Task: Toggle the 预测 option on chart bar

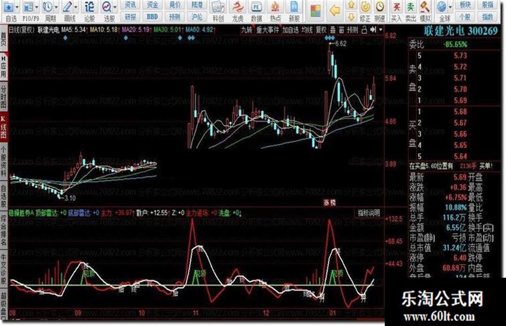Action: pos(352,30)
